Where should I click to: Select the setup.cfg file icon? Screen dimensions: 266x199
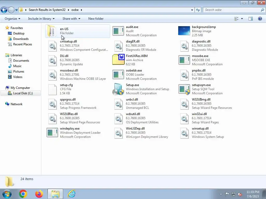52,90
